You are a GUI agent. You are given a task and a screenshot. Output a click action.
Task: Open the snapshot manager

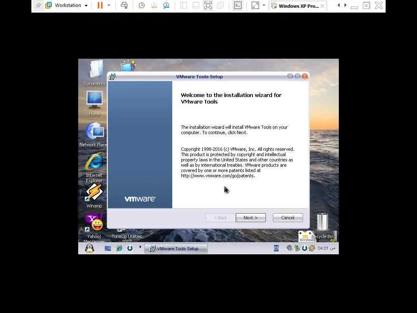pos(166,5)
